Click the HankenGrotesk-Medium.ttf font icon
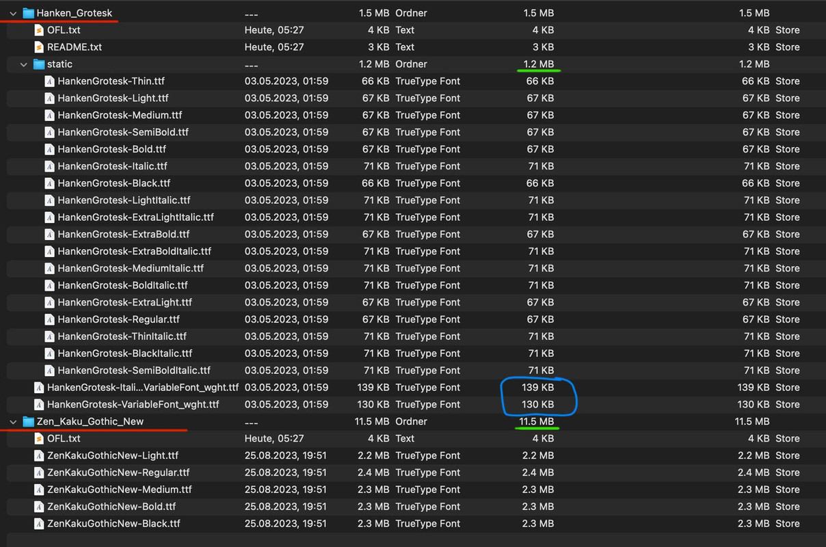Image resolution: width=826 pixels, height=547 pixels. [x=49, y=115]
